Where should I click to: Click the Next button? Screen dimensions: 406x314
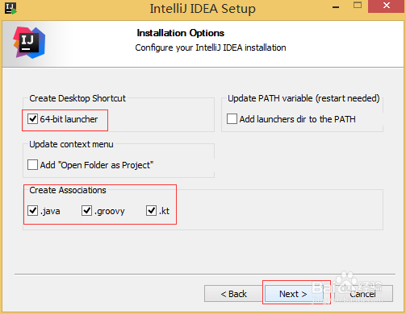pos(294,294)
